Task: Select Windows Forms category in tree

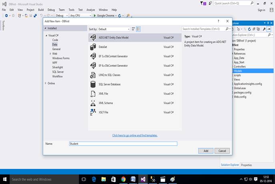Action: (61, 58)
